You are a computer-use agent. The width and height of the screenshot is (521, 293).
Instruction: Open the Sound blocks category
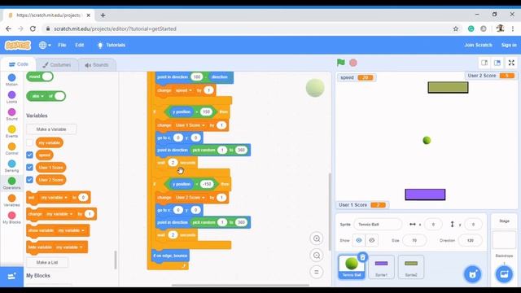coord(11,115)
